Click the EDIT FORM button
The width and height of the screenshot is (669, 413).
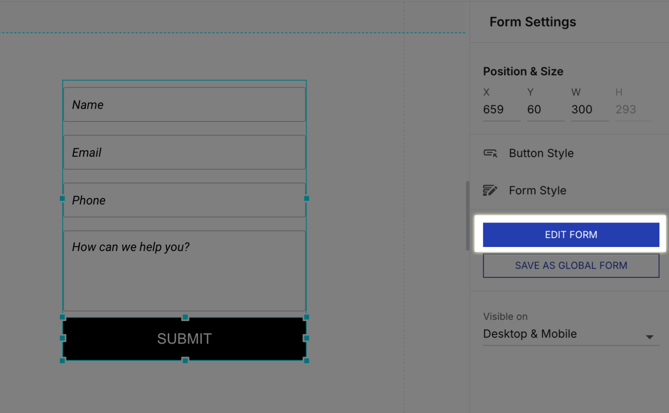tap(571, 235)
